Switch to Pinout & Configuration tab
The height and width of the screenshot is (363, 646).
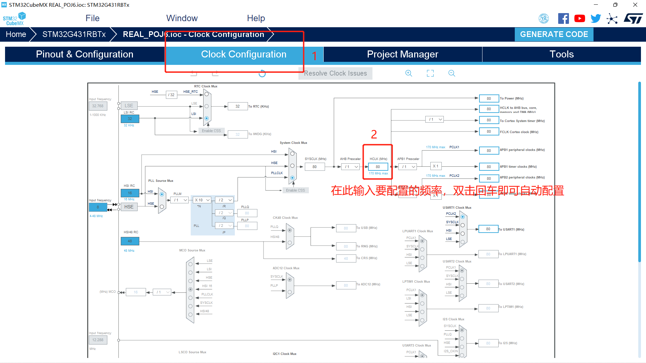84,54
